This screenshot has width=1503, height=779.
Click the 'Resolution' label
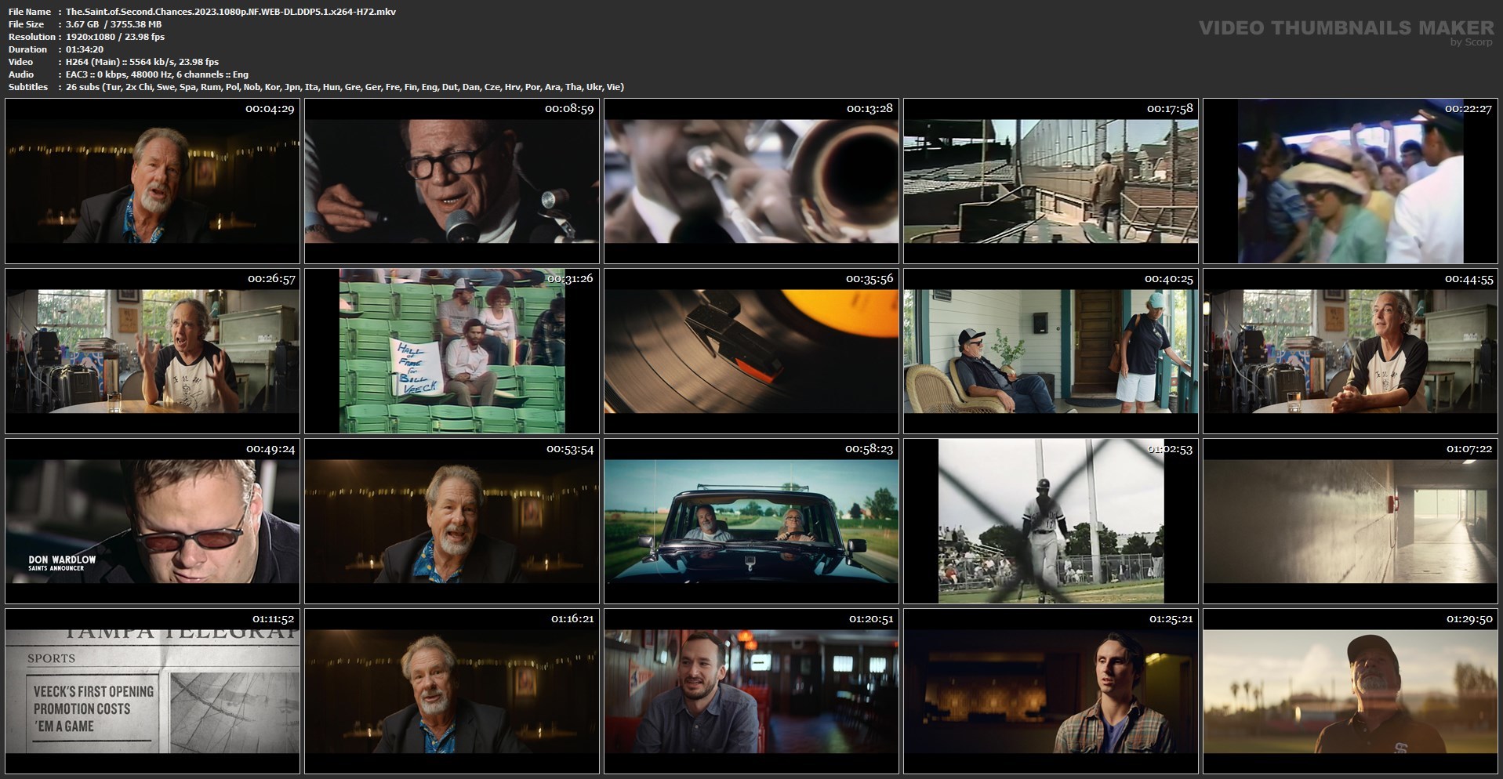click(x=32, y=37)
